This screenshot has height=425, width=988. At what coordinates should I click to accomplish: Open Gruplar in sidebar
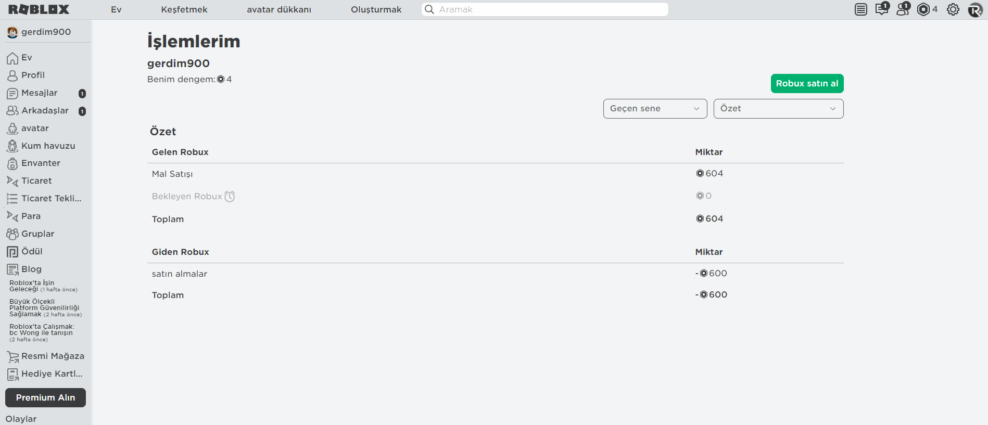coord(30,234)
